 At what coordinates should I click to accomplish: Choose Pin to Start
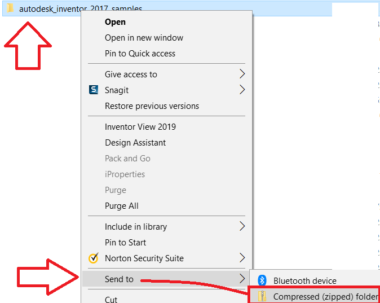tap(125, 243)
